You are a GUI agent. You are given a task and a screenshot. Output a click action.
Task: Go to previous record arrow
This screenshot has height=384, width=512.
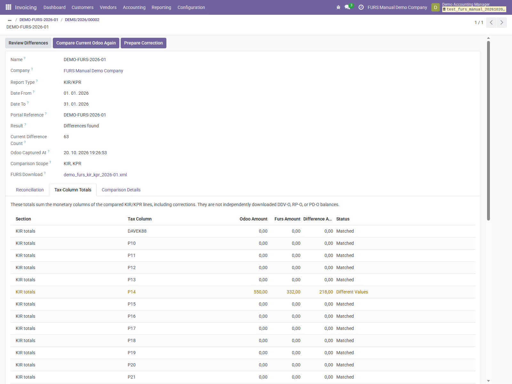click(491, 22)
